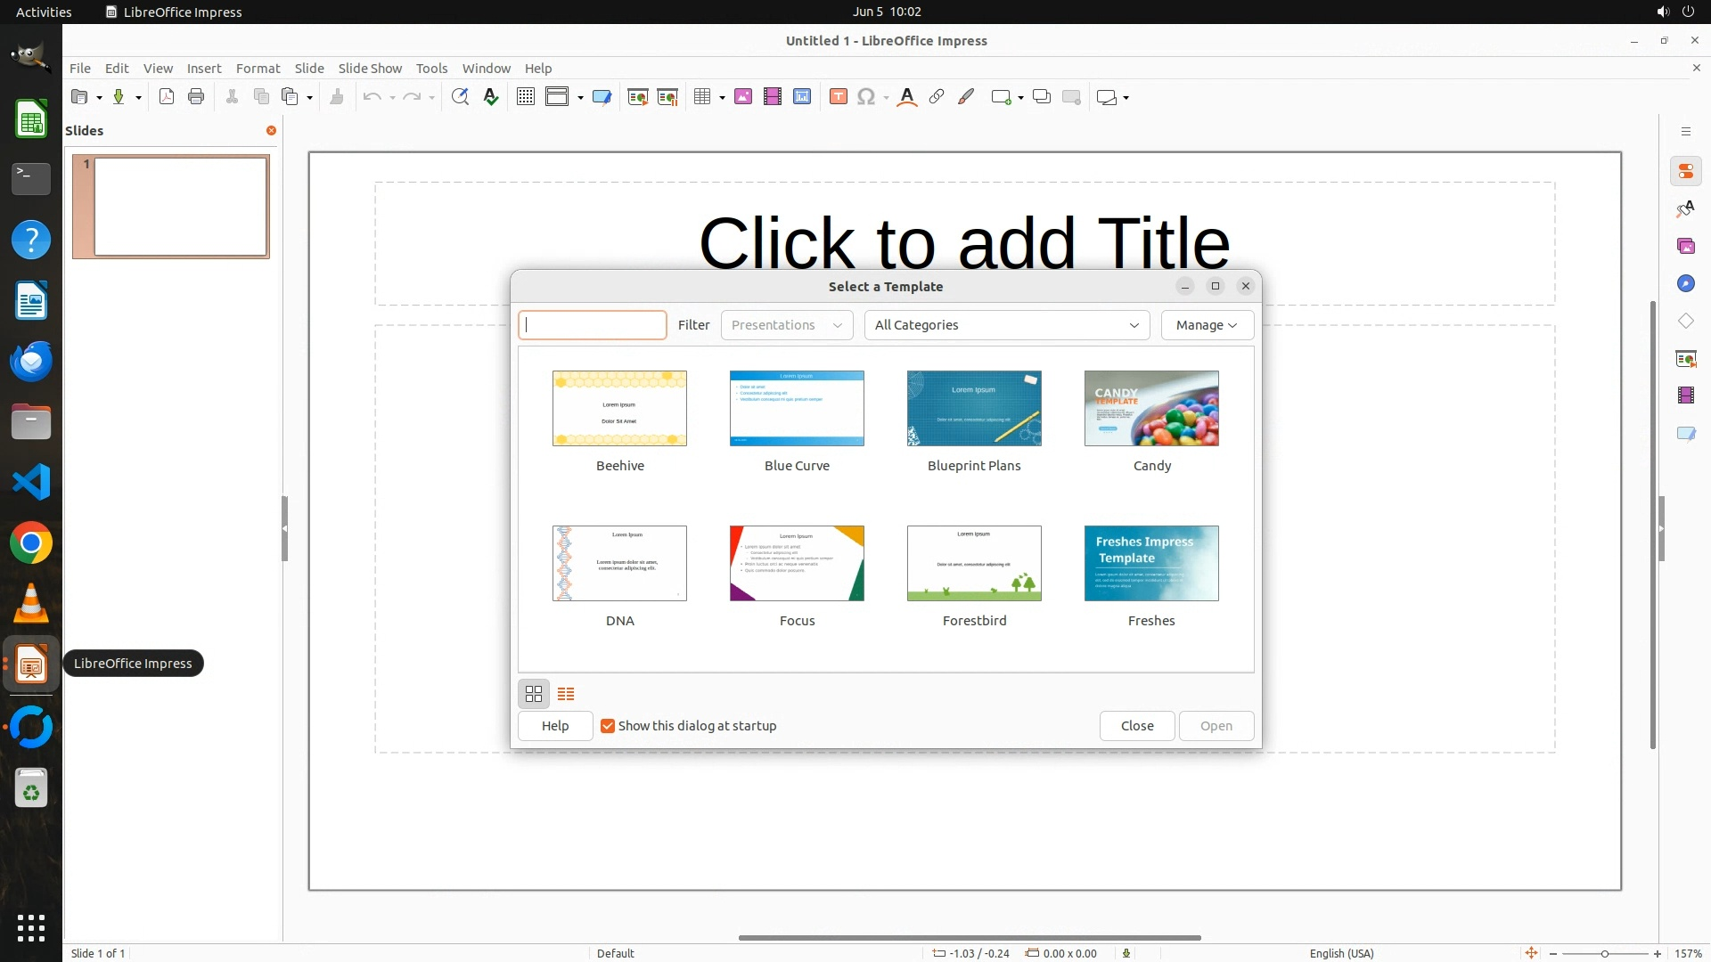This screenshot has height=962, width=1711.
Task: Click the Print icon in toolbar
Action: tap(196, 97)
